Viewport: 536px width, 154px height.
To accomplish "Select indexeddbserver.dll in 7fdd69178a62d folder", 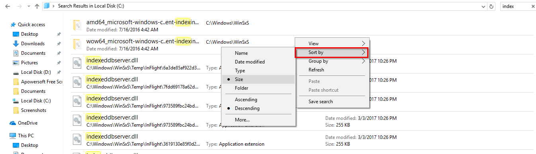I will coord(112,79).
